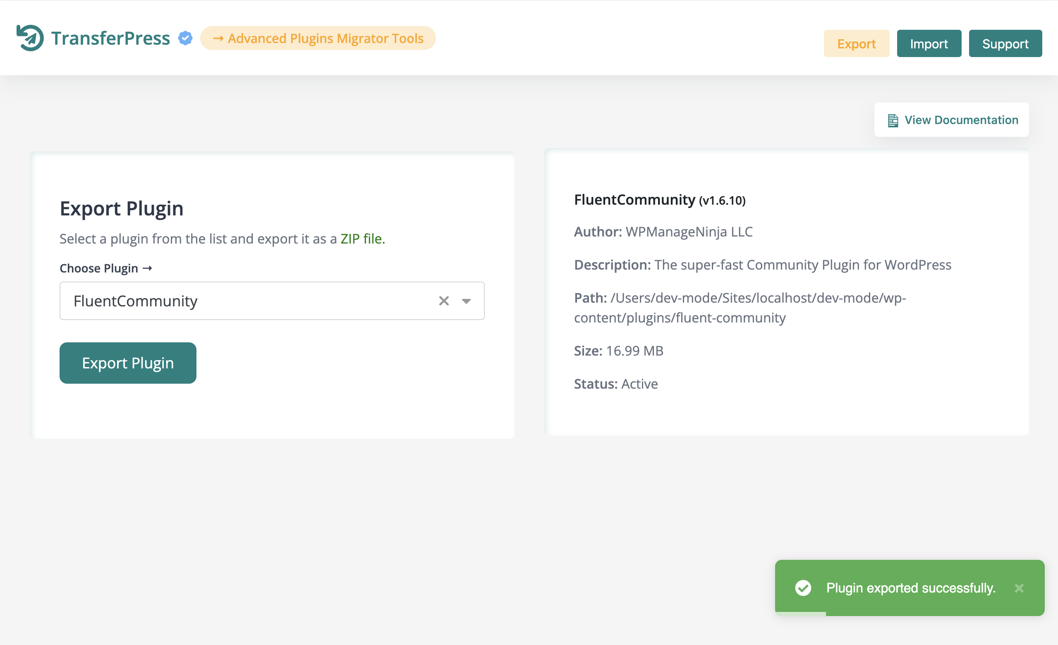Switch to the Export tab
Screen dimensions: 1058x645
coord(856,43)
